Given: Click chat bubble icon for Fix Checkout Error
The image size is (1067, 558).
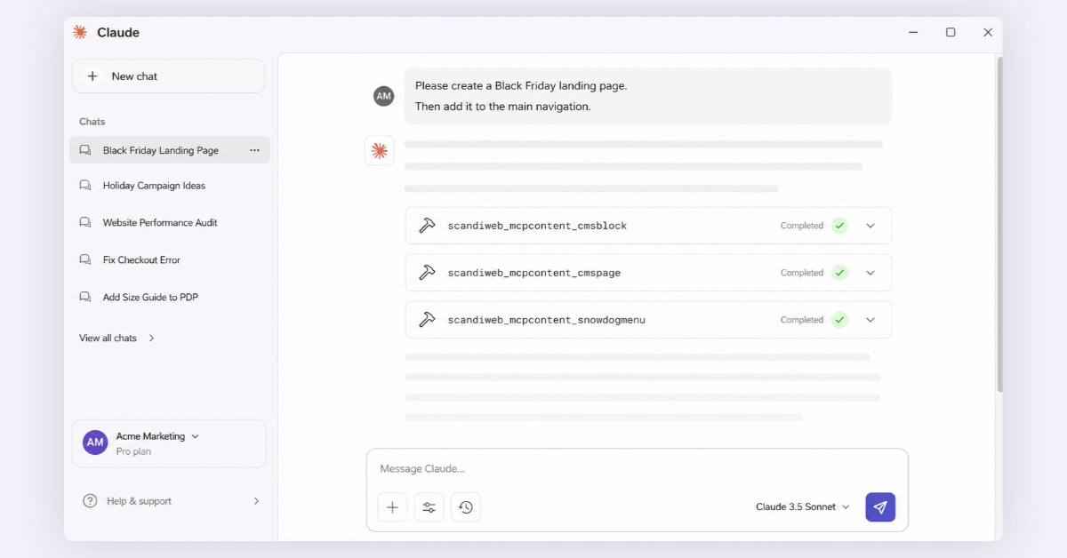Looking at the screenshot, I should click(85, 260).
